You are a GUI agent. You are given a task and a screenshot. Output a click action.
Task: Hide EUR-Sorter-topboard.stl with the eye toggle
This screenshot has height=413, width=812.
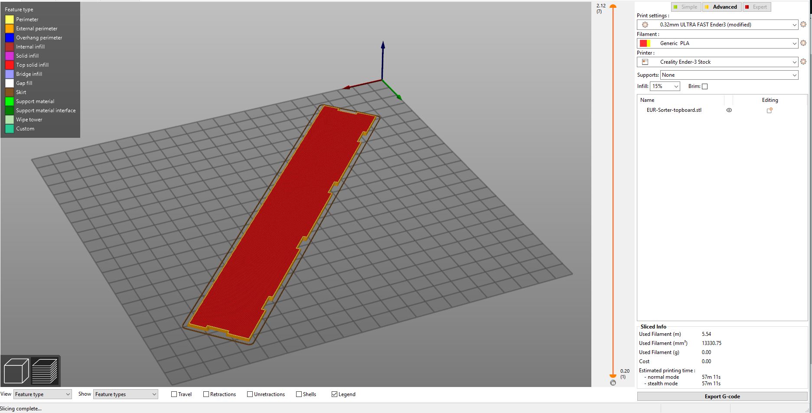point(729,110)
